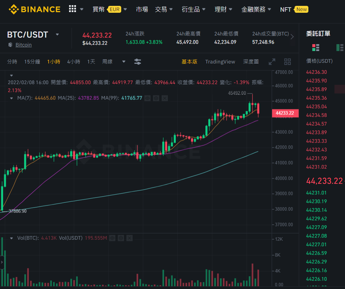Select bid price 44230.19
The width and height of the screenshot is (345, 289).
(x=316, y=201)
